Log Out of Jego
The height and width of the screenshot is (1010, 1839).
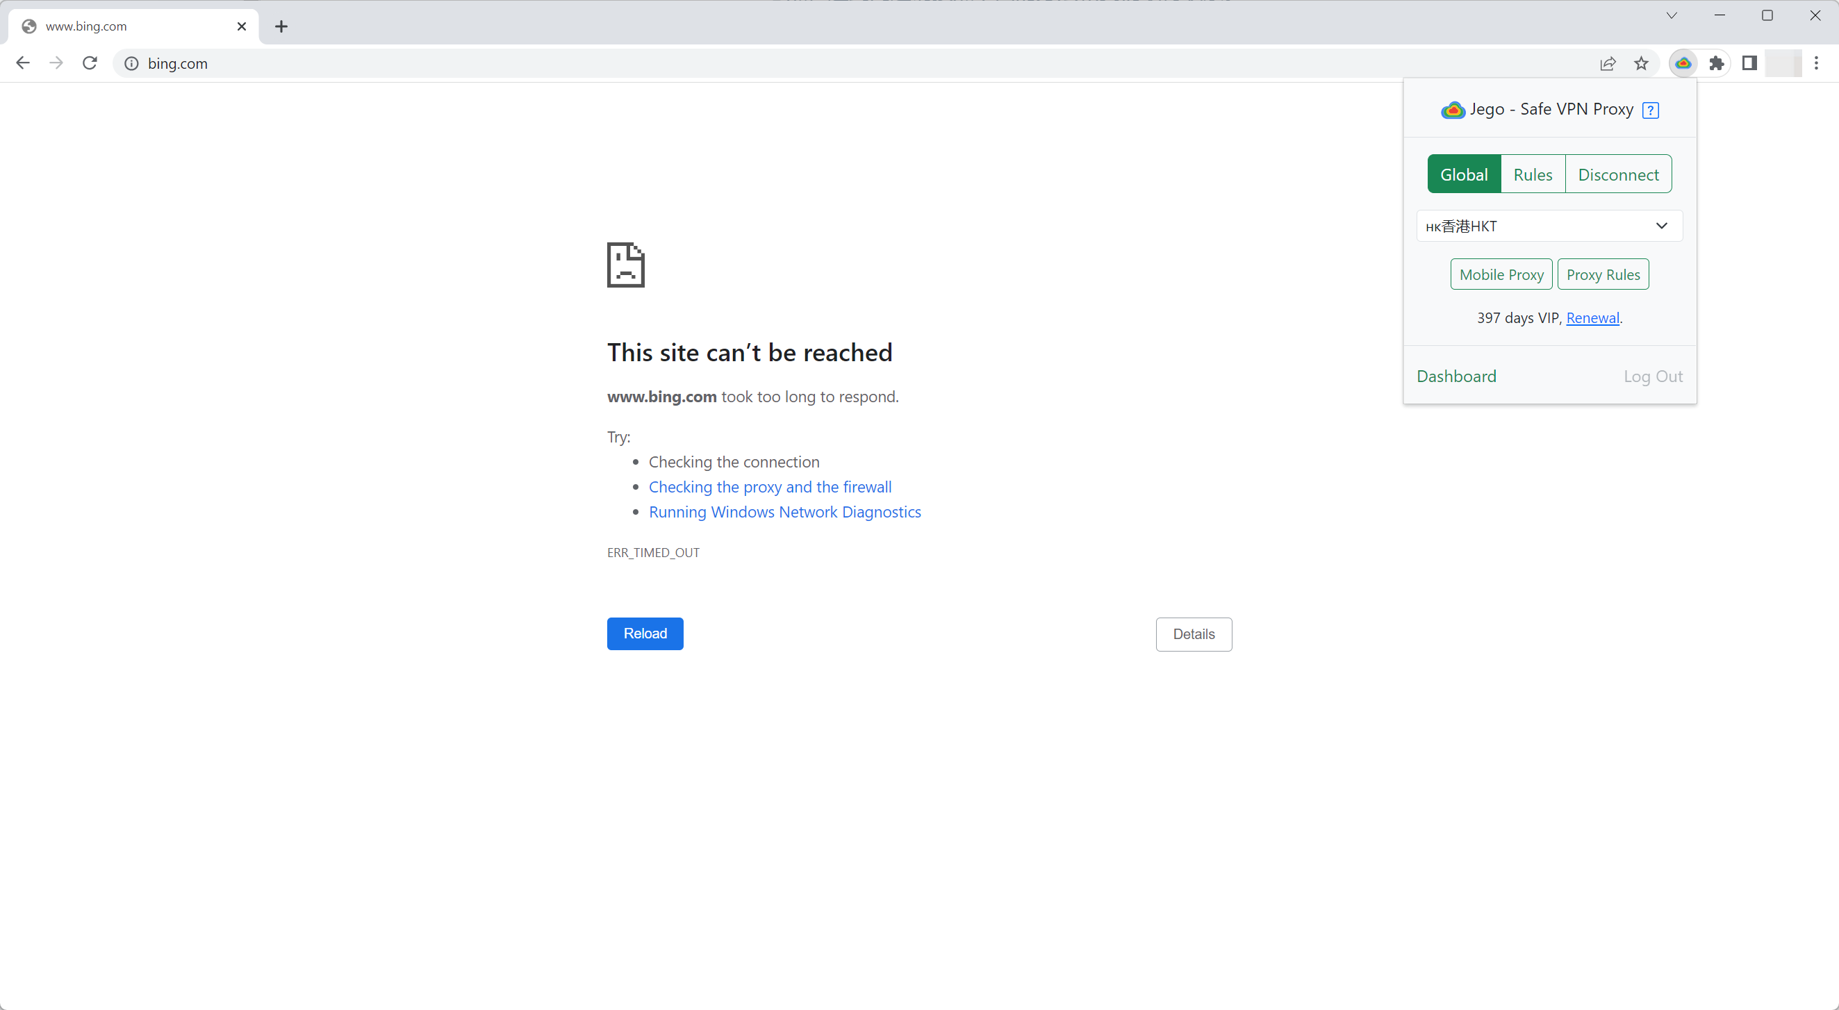[1654, 376]
